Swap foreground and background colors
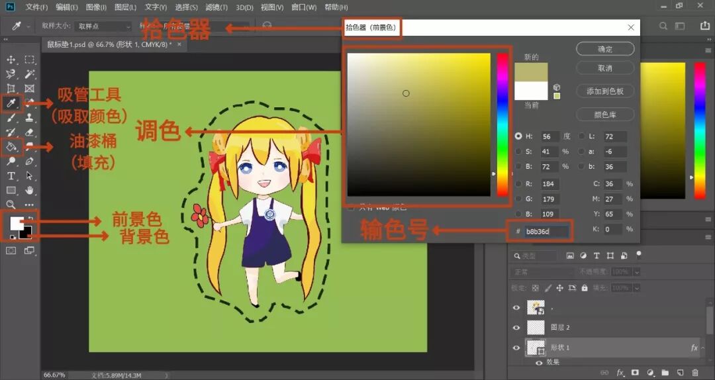Image resolution: width=715 pixels, height=380 pixels. 30,219
